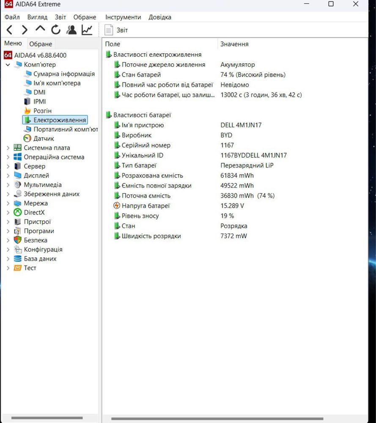Go forward with the right arrow toolbar icon
This screenshot has height=423, width=376.
[25, 30]
